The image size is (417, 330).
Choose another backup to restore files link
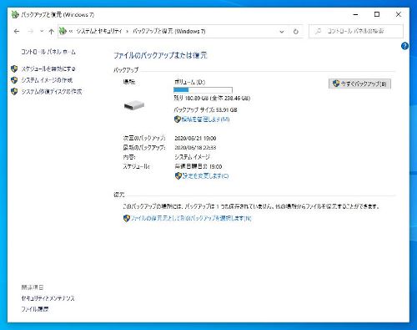click(x=191, y=218)
